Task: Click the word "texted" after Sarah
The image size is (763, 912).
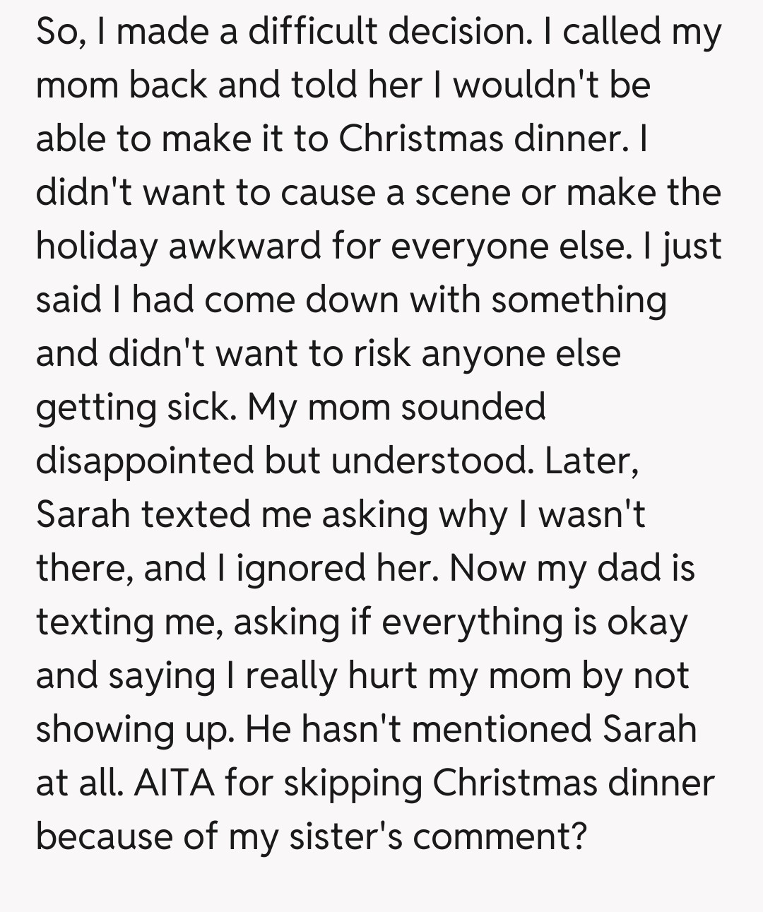Action: click(x=196, y=514)
